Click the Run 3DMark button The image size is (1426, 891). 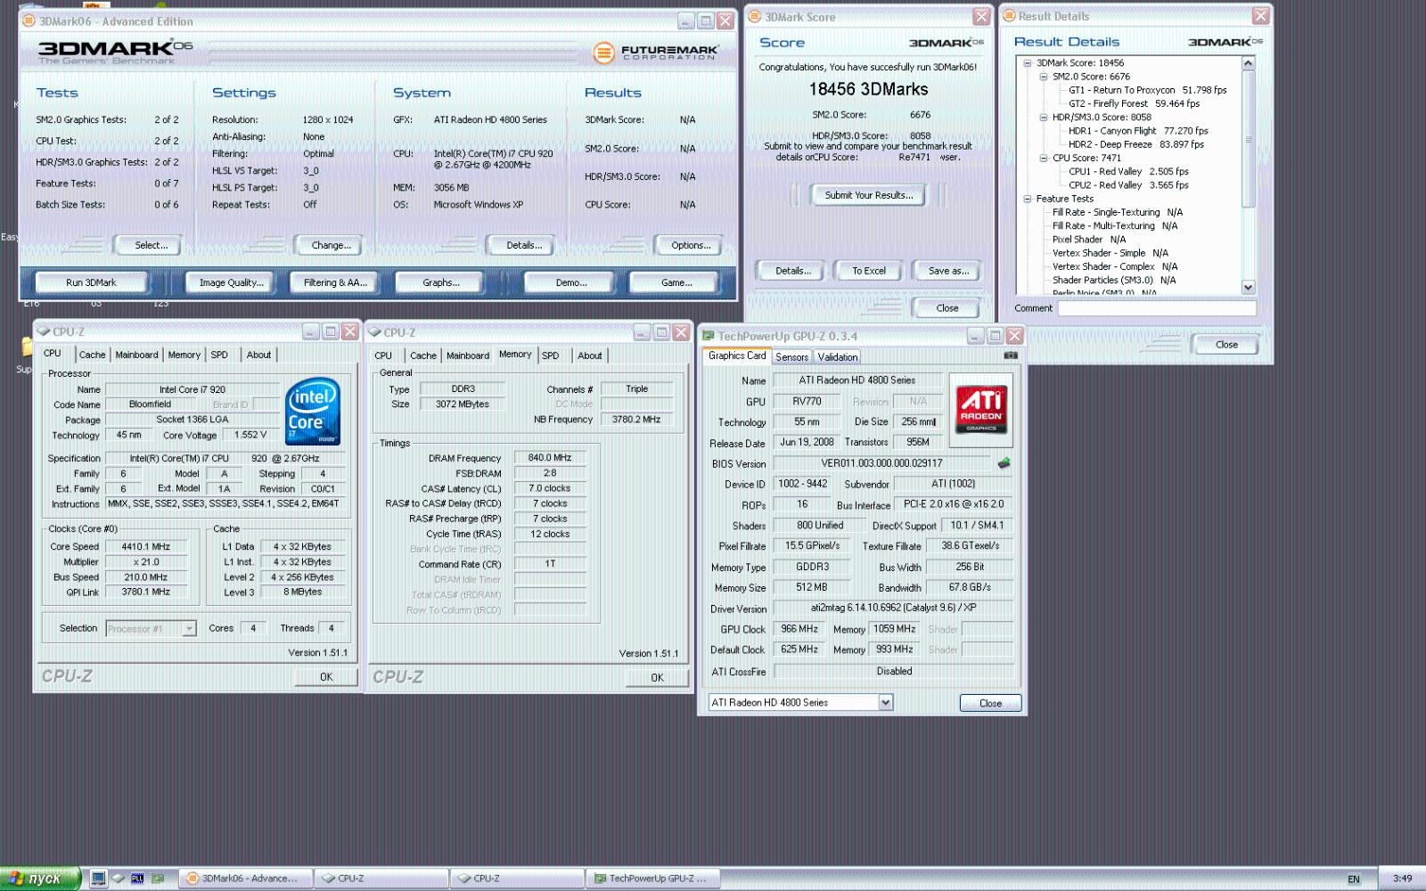[x=91, y=282]
